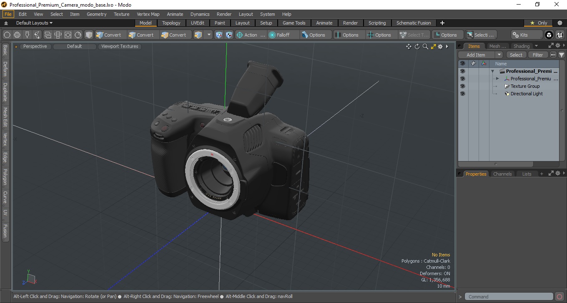
Task: Open the Vertex Map menu
Action: tap(148, 14)
